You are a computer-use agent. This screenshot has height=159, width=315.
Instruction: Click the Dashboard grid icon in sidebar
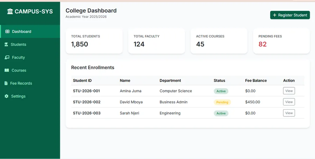click(x=7, y=32)
